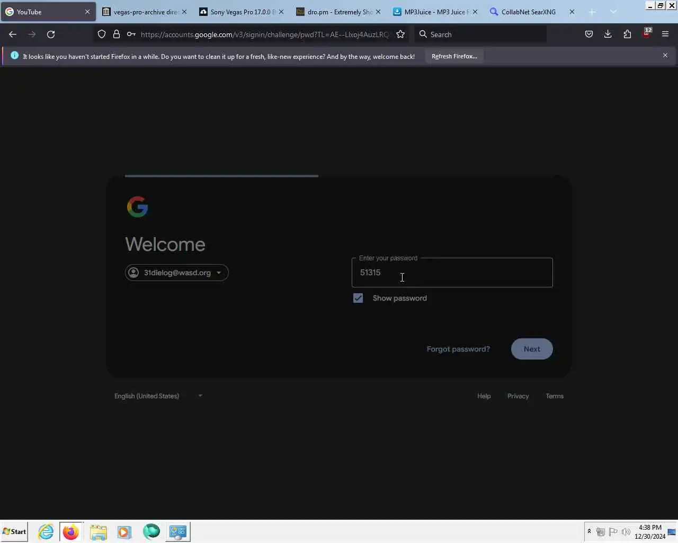Screen dimensions: 678x543
Task: Close the dro.pm tab
Action: [x=378, y=12]
